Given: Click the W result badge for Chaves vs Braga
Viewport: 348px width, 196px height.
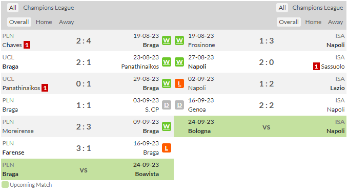Looking at the screenshot, I should click(x=167, y=40).
